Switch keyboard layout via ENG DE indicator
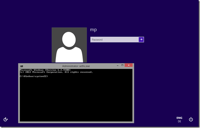Image resolution: width=200 pixels, height=128 pixels. point(179,120)
